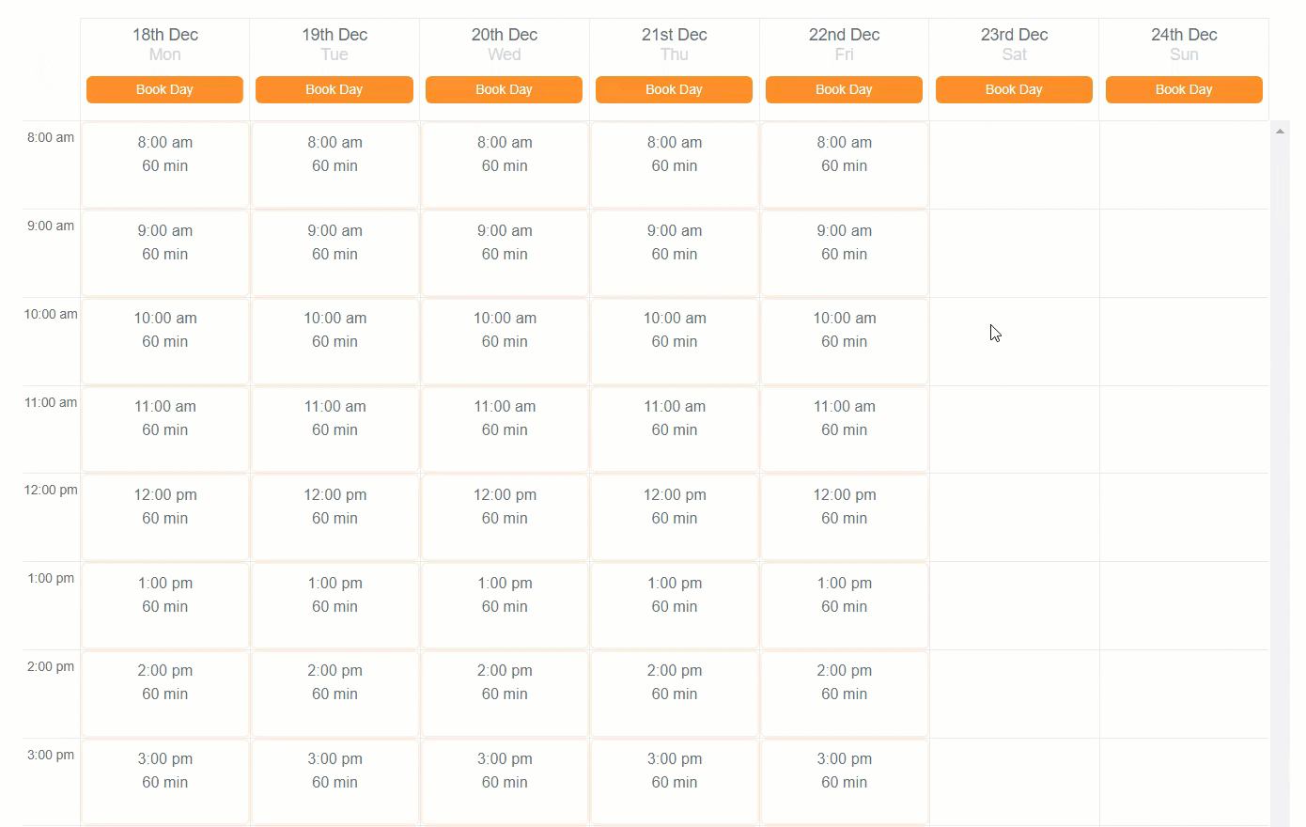Click the 12:00 pm time axis label
Screen dimensions: 1306x827
click(x=51, y=490)
